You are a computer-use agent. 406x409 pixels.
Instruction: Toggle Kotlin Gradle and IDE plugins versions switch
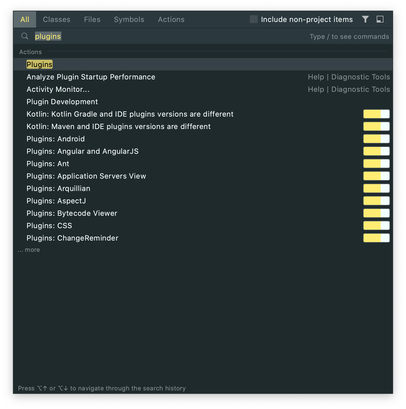tap(377, 114)
